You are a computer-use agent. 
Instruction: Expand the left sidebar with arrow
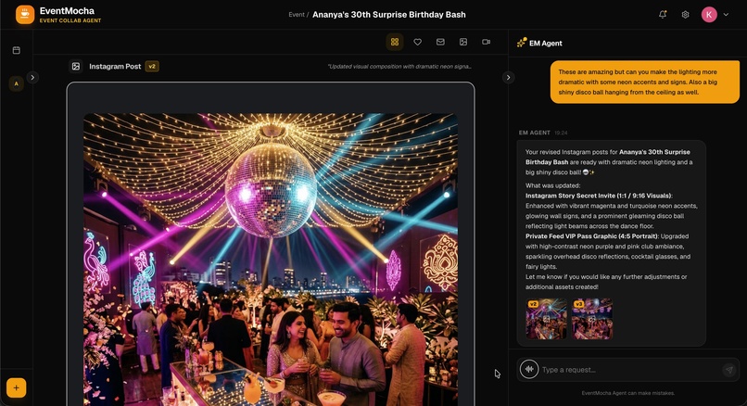pyautogui.click(x=32, y=77)
